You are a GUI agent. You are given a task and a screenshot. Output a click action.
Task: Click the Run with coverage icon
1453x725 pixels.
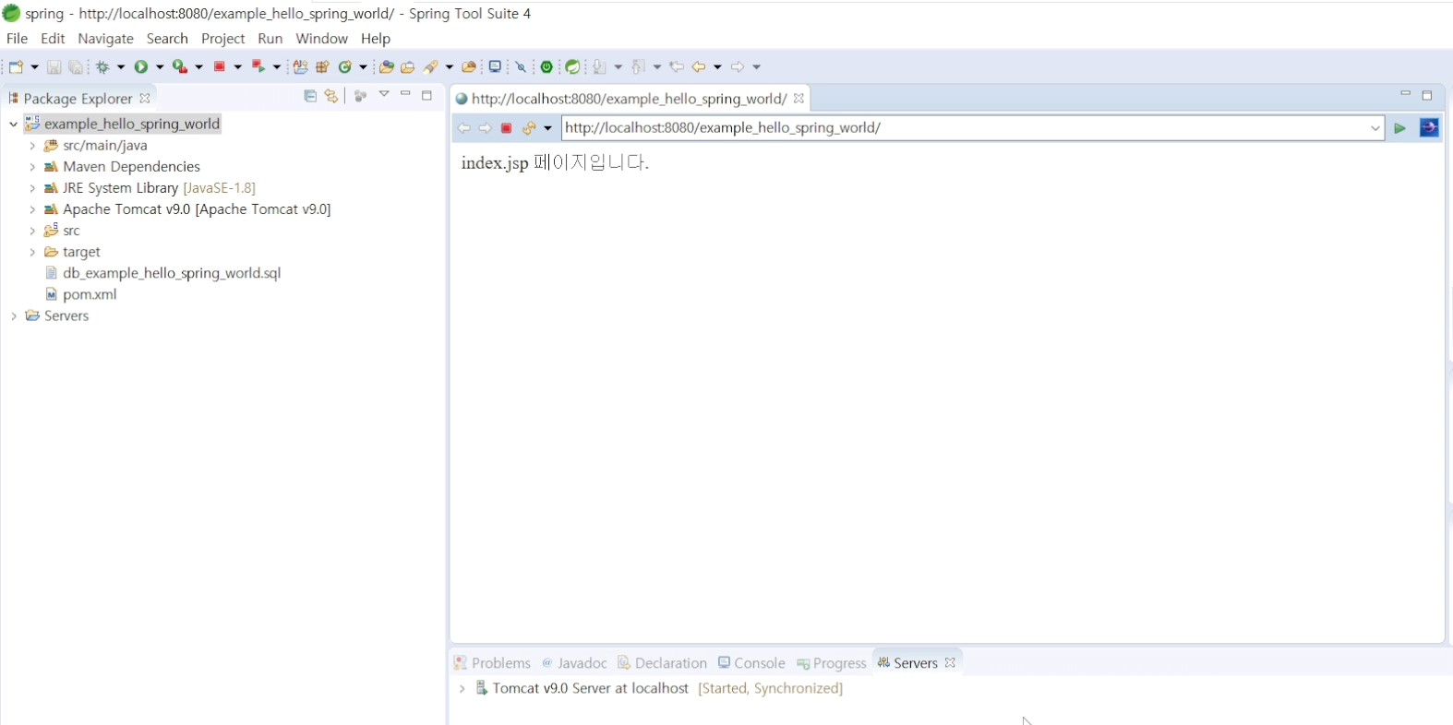[x=180, y=67]
